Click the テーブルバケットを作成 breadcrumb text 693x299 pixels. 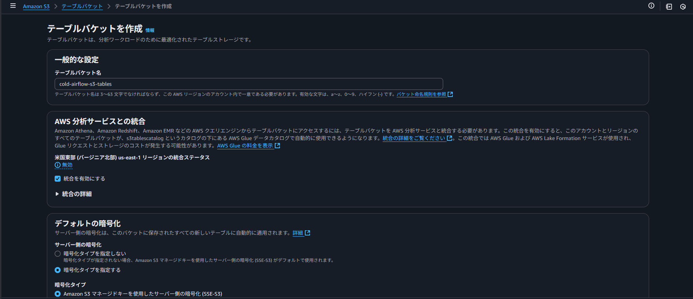point(143,6)
